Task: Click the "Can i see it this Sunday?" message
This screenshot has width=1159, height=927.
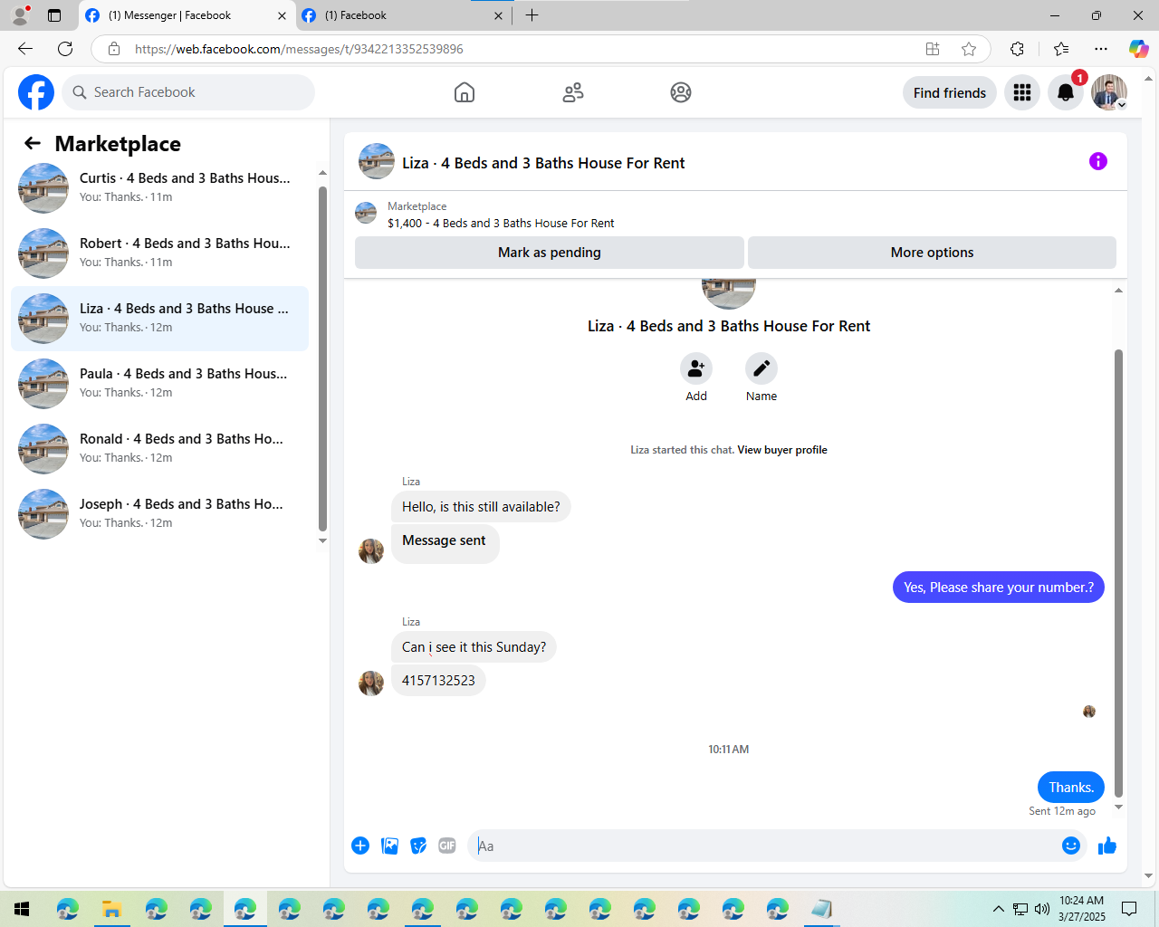Action: (474, 647)
